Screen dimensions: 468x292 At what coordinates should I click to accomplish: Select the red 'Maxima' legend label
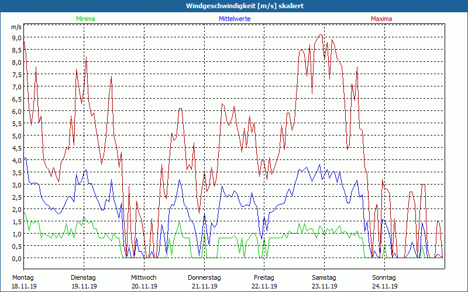click(x=381, y=19)
